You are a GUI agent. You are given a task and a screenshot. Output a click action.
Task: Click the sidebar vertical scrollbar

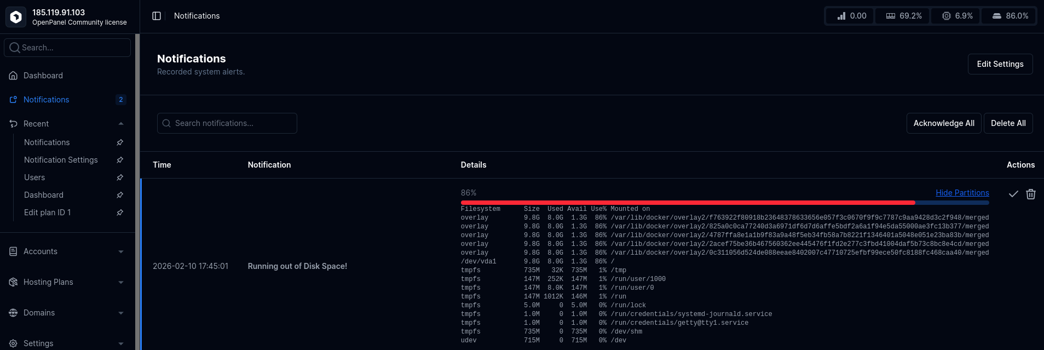(x=137, y=192)
